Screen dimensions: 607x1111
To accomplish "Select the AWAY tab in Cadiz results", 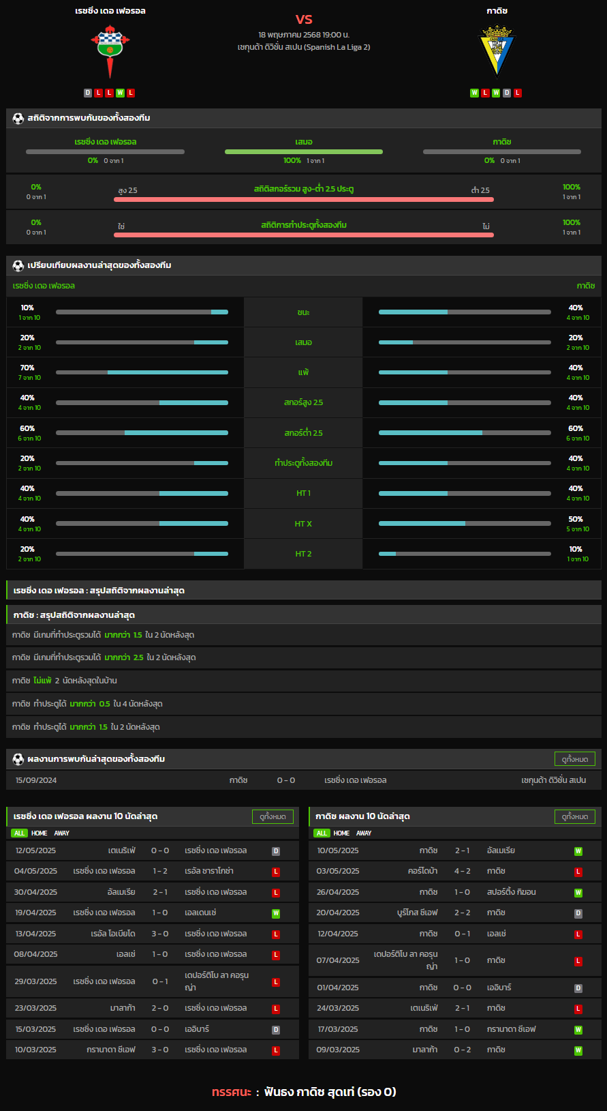I will point(364,833).
